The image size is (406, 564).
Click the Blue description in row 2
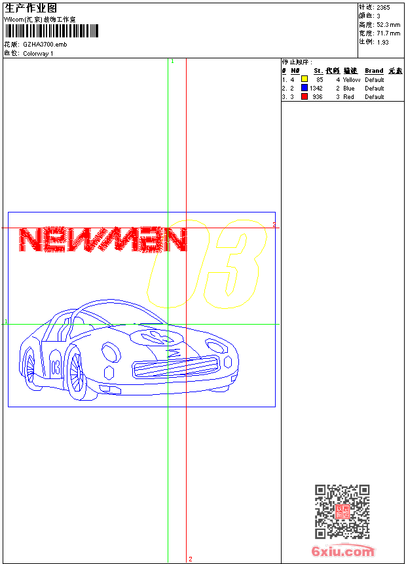pos(348,89)
